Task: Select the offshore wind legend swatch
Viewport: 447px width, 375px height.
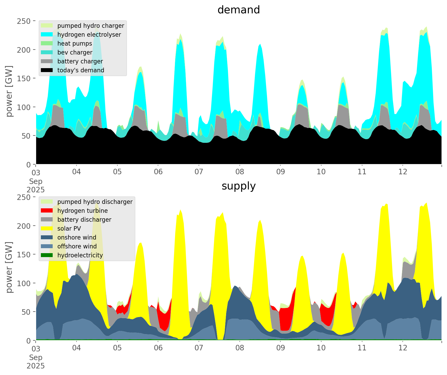Action: tap(47, 246)
